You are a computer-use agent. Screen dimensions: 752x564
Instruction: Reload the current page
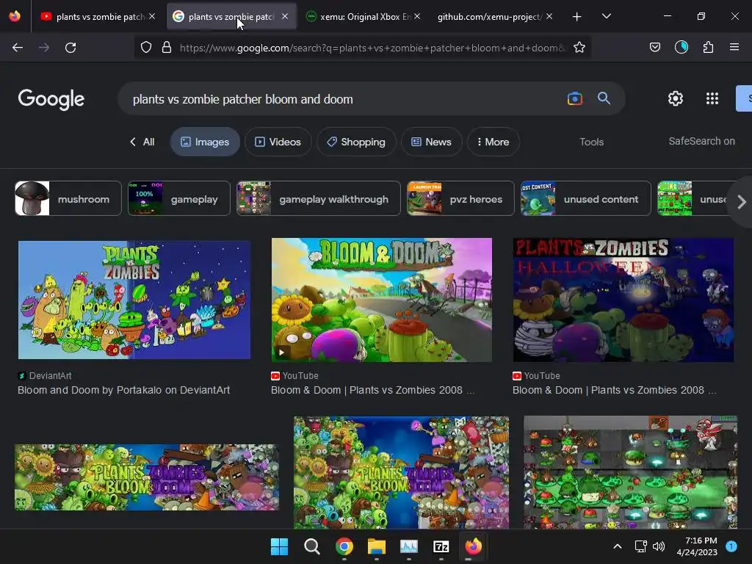coord(70,48)
